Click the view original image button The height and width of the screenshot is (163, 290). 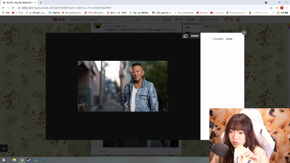pyautogui.click(x=195, y=36)
